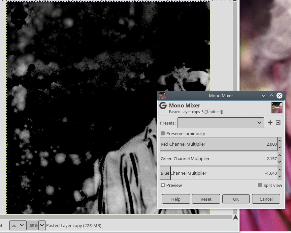This screenshot has width=291, height=233.
Task: Click Reset in Mono Mixer
Action: coord(206,199)
